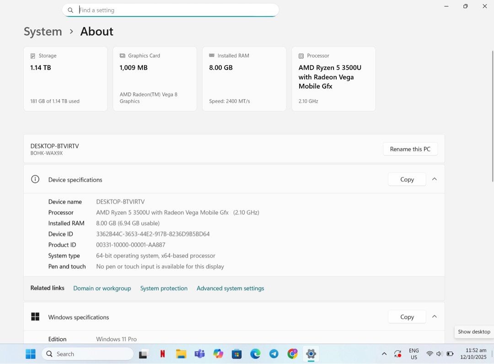Screen dimensions: 494x364
Task: Open the clock showing 11:52 am
Action: (473, 354)
